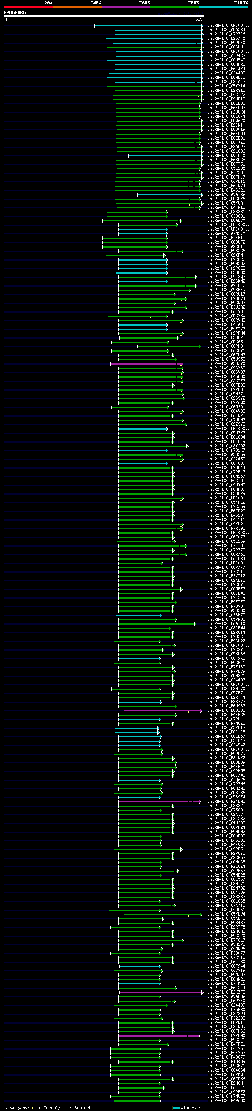This screenshot has height=1111, width=252.
Task: Select the UniRef100_Q93YB5 entry
Action: pyautogui.click(x=226, y=368)
